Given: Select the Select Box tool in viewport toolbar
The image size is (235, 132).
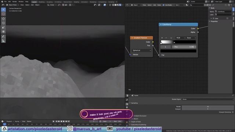Looking at the screenshot, I should tap(3, 10).
